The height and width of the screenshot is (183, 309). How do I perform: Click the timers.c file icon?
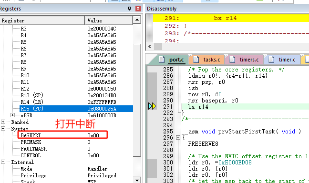point(232,59)
